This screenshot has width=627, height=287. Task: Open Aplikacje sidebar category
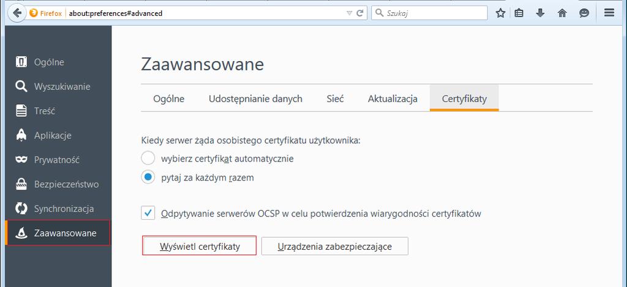(x=58, y=135)
